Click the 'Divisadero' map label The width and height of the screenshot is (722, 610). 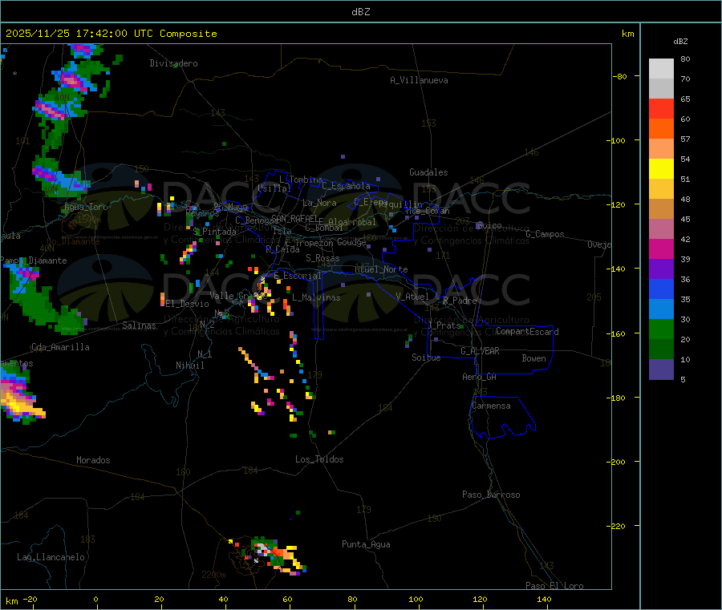point(173,63)
